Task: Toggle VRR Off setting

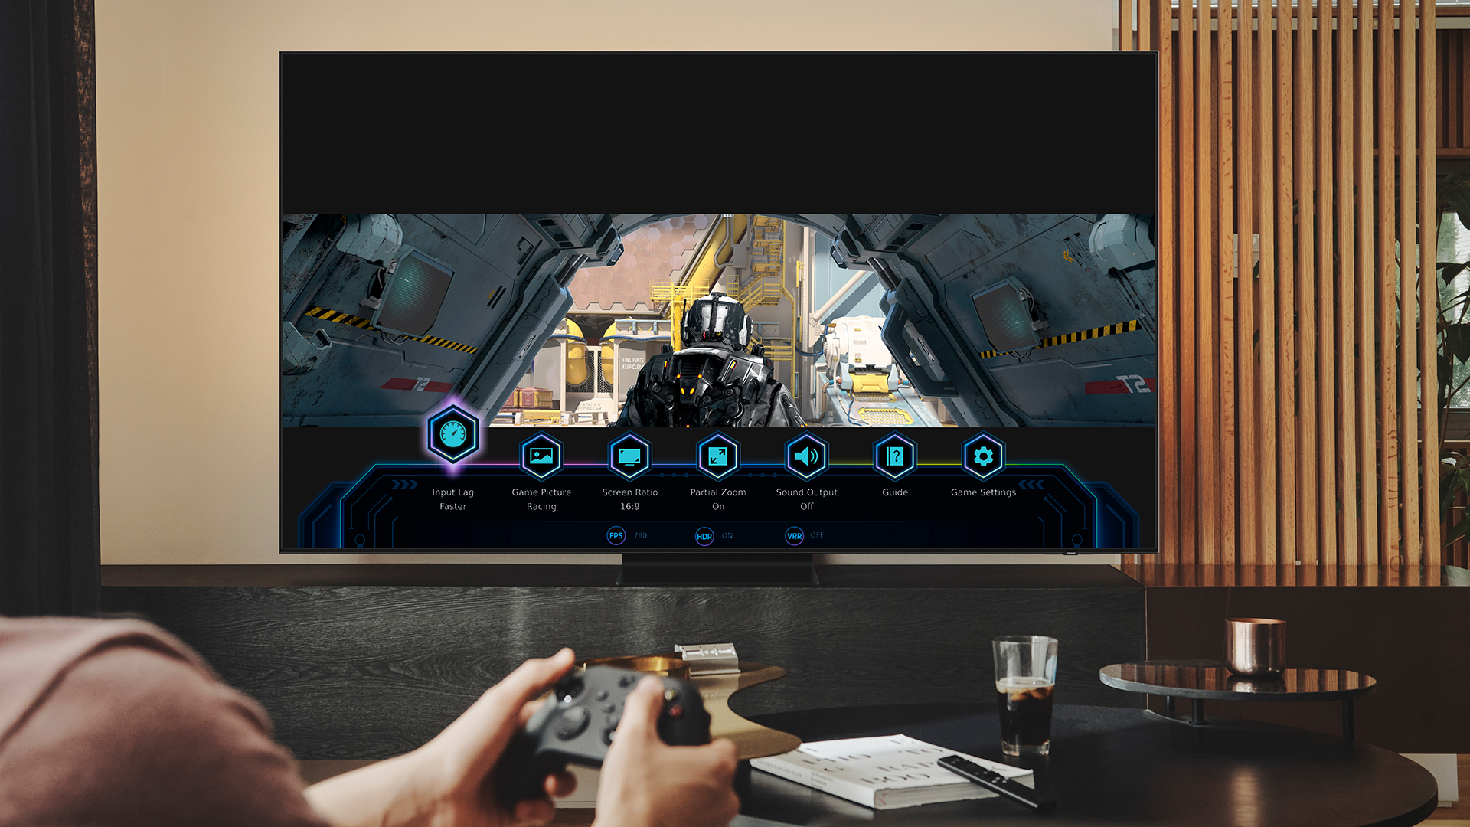Action: point(791,534)
